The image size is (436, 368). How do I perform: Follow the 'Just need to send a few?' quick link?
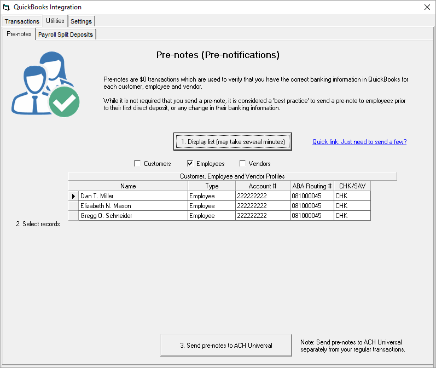pyautogui.click(x=359, y=142)
